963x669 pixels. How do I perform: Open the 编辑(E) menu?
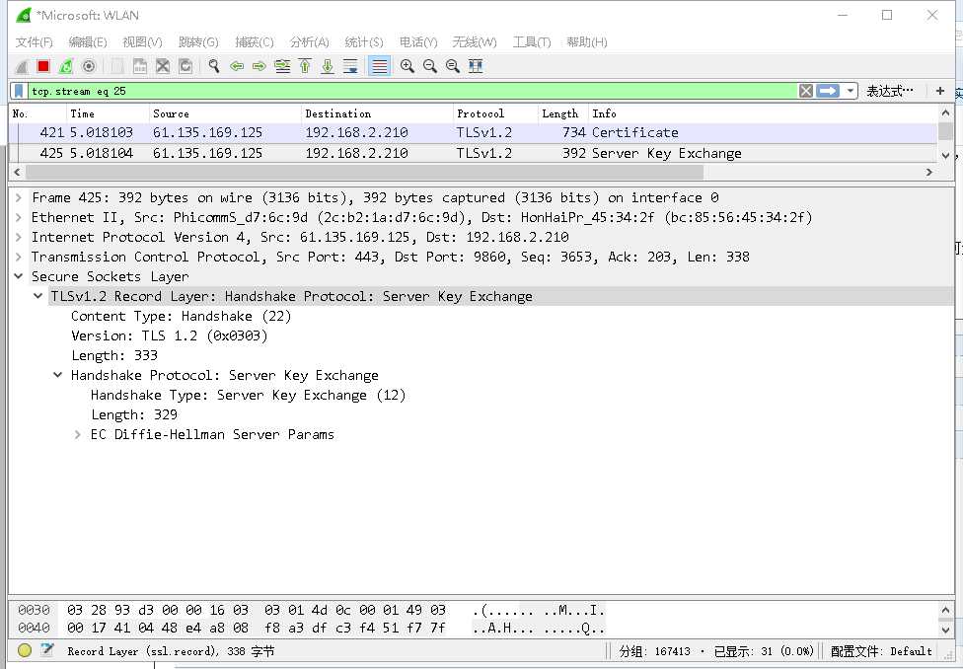pyautogui.click(x=88, y=41)
